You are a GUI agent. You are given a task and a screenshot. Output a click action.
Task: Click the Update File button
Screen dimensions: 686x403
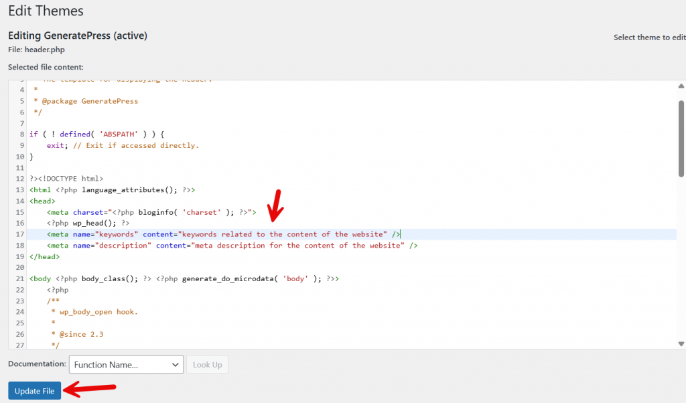pyautogui.click(x=34, y=390)
